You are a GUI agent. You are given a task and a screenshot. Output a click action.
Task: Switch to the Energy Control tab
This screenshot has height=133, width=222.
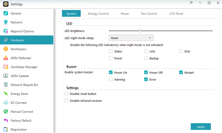98,14
